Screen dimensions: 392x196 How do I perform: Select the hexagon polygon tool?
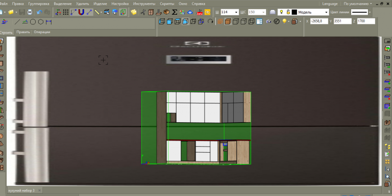click(x=41, y=22)
